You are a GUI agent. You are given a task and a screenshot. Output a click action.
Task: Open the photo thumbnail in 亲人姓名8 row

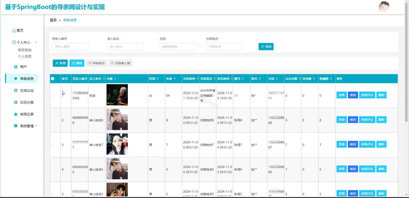(x=117, y=120)
